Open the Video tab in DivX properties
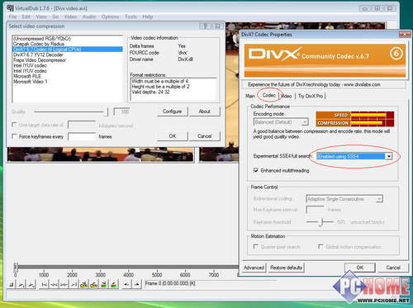The width and height of the screenshot is (413, 308). tap(287, 96)
